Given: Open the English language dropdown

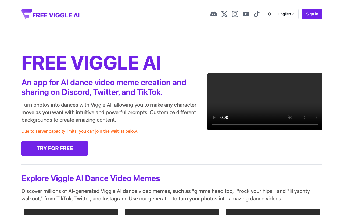Looking at the screenshot, I should coord(286,14).
